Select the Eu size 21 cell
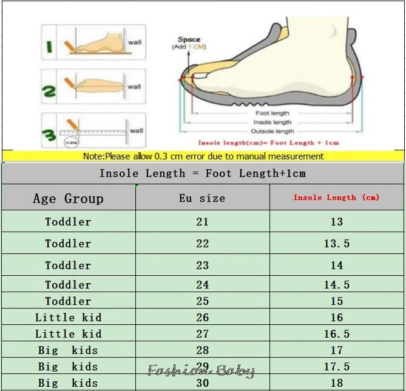Image resolution: width=406 pixels, height=391 pixels. pos(203,221)
